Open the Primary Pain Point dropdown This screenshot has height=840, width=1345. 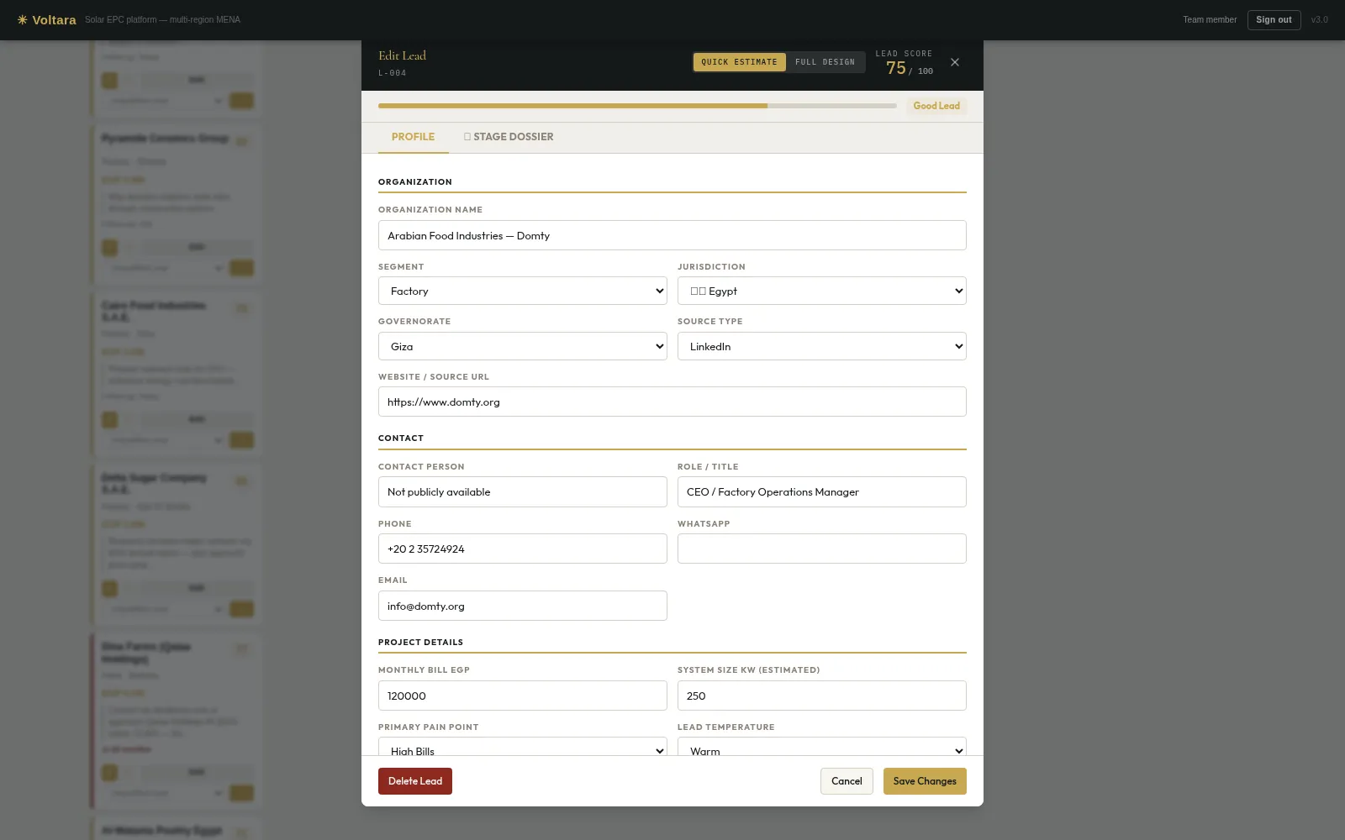tap(523, 747)
